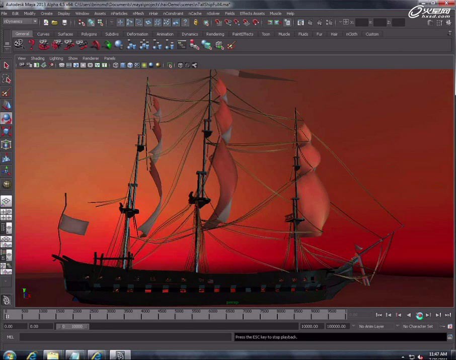Click the question mark shelf icon
The image size is (456, 360).
[x=31, y=45]
